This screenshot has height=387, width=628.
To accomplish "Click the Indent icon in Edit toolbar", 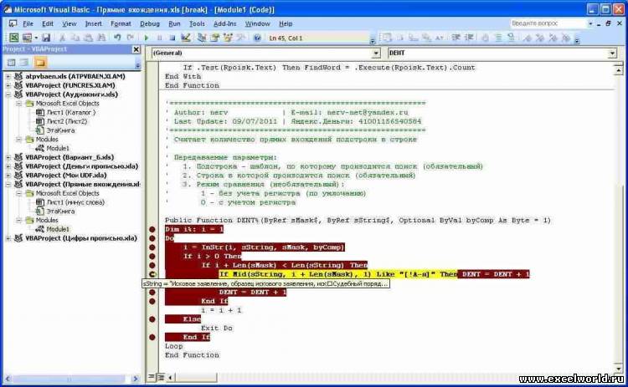I will click(456, 38).
